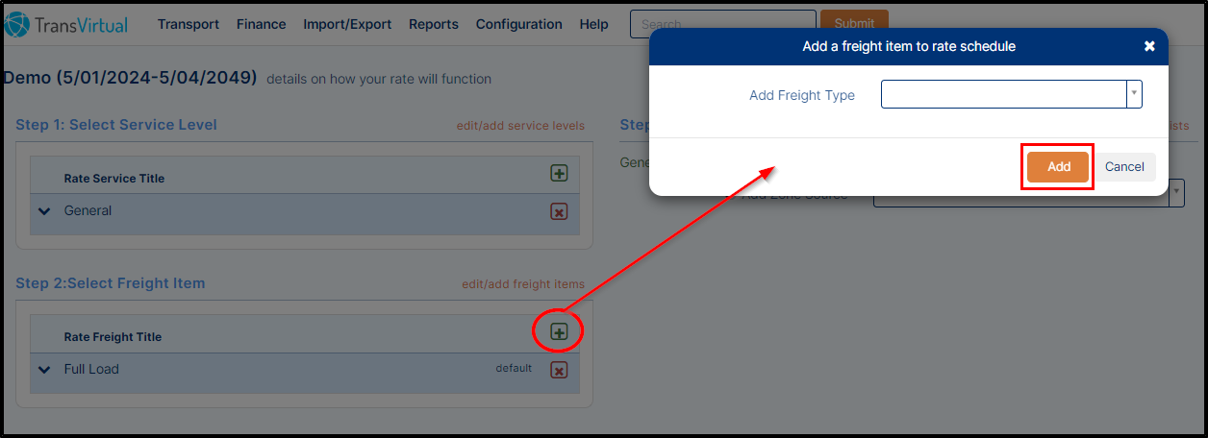Delete the Full Load freight item
This screenshot has width=1208, height=438.
(x=559, y=370)
